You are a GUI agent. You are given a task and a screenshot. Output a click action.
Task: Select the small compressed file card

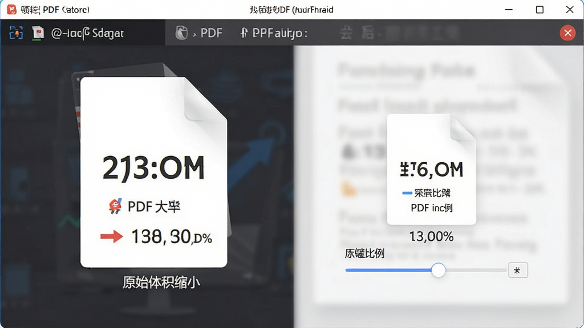coord(431,169)
